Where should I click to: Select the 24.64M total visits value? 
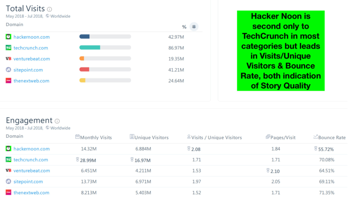click(176, 81)
